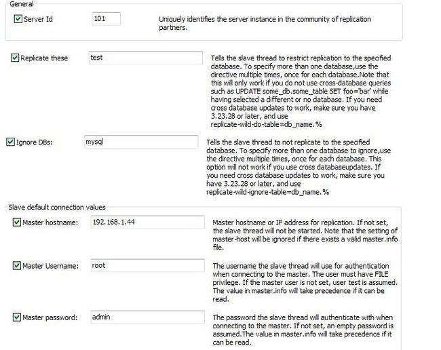Click the Master Username FILE privilege description
Image resolution: width=441 pixels, height=350 pixels.
[x=305, y=282]
